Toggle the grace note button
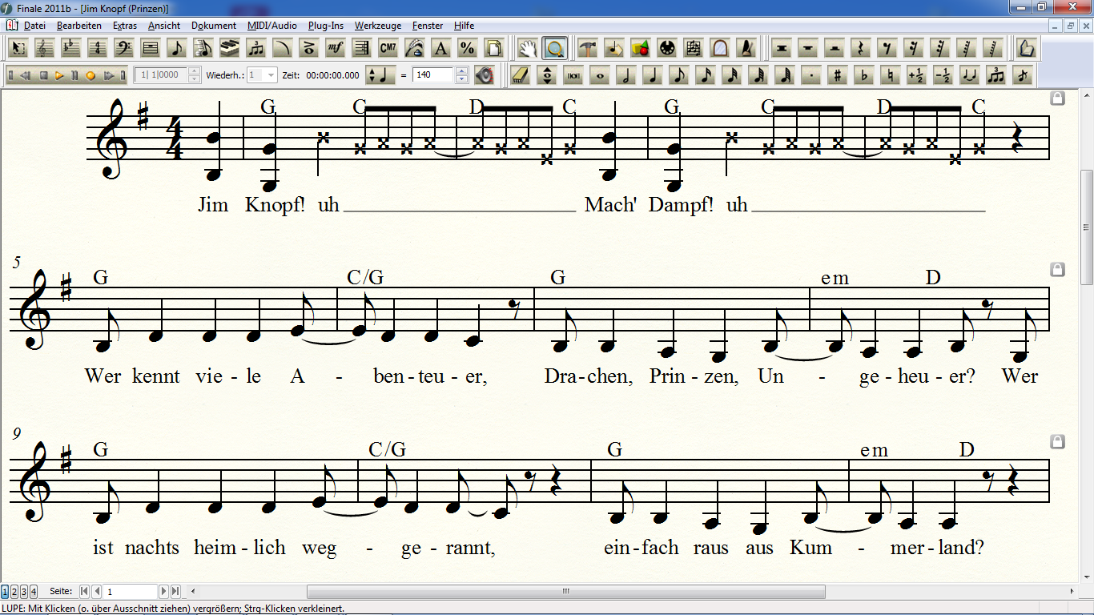Image resolution: width=1094 pixels, height=615 pixels. 1022,76
